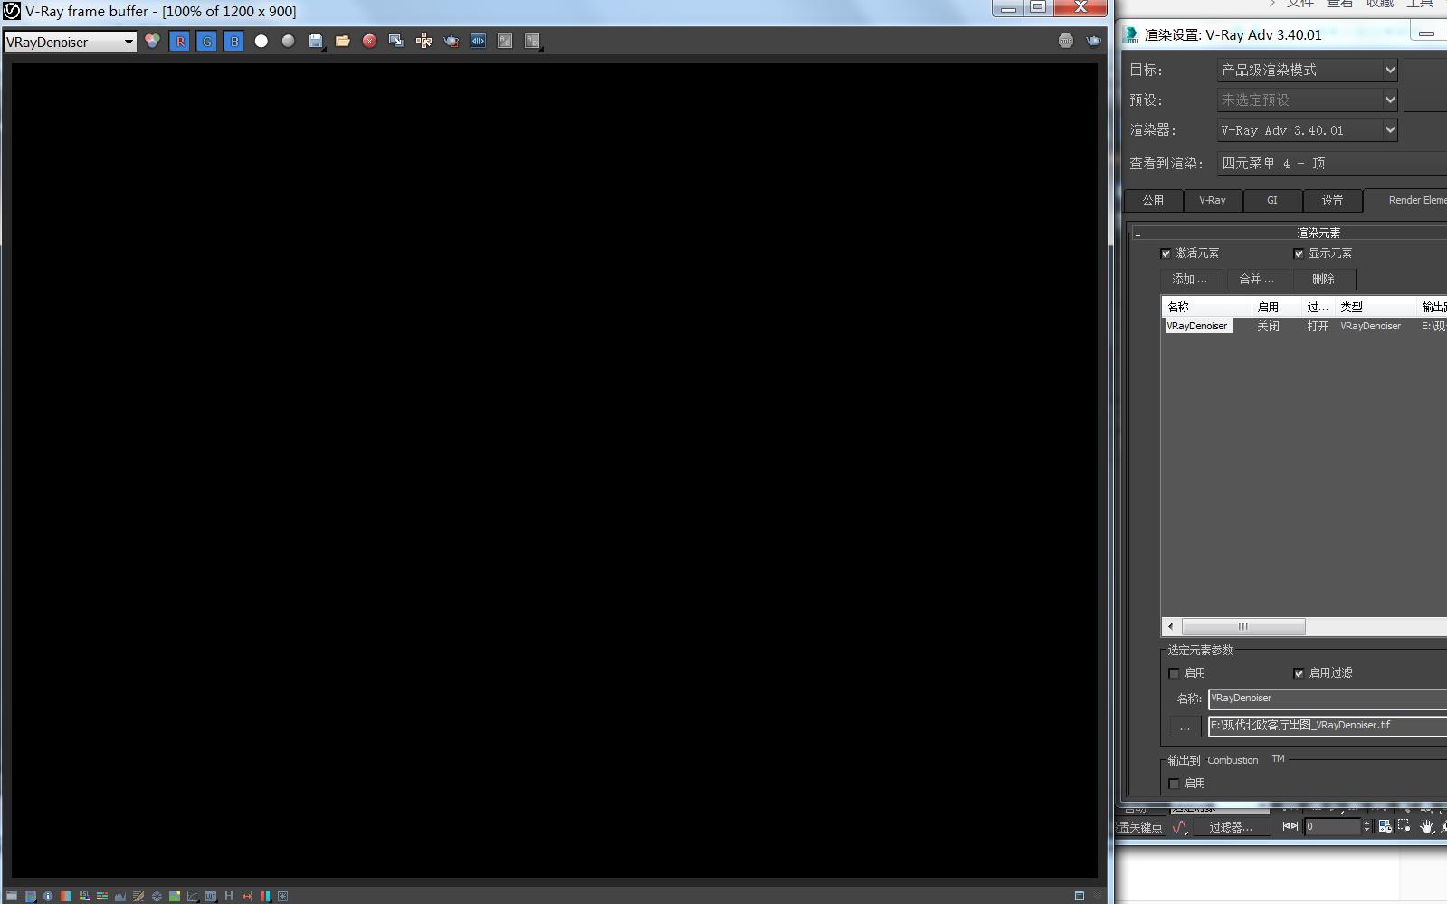Toggle the red channel button
The height and width of the screenshot is (904, 1447).
179,41
